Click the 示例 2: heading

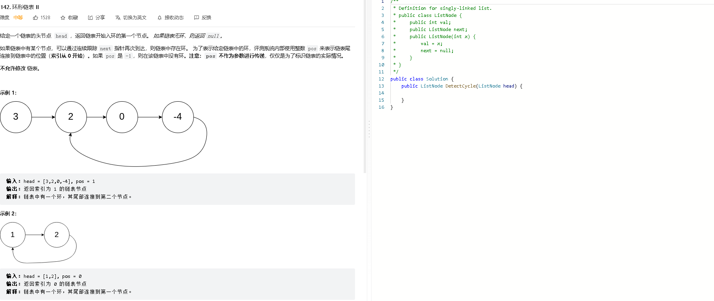point(8,213)
